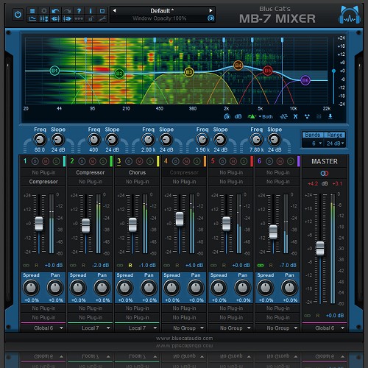Click the lock icon in toolbar
368x368 pixels.
click(x=91, y=18)
